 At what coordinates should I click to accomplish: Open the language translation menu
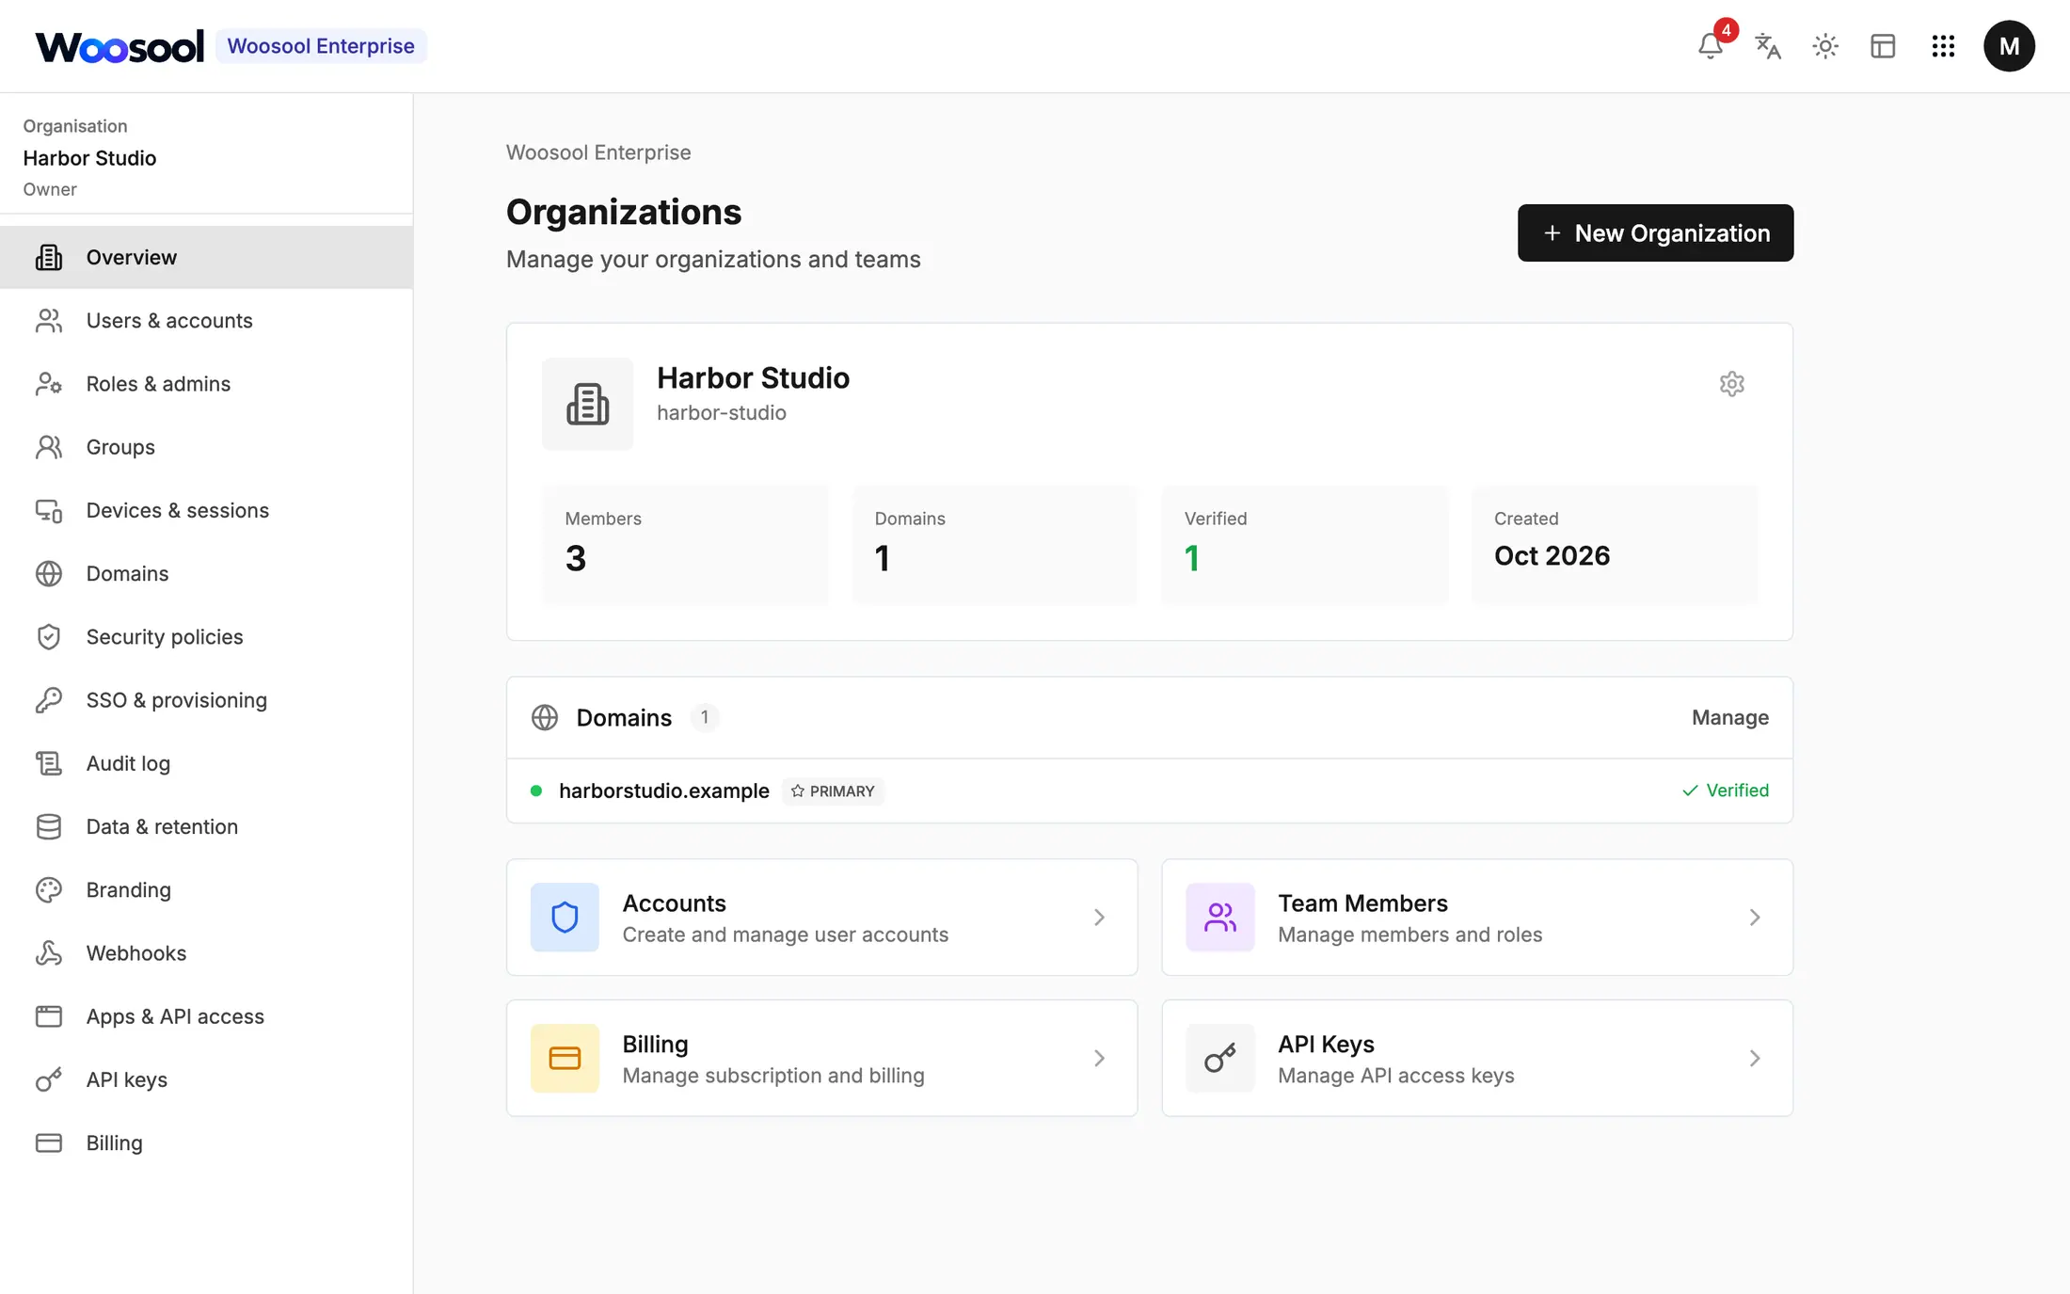point(1768,46)
